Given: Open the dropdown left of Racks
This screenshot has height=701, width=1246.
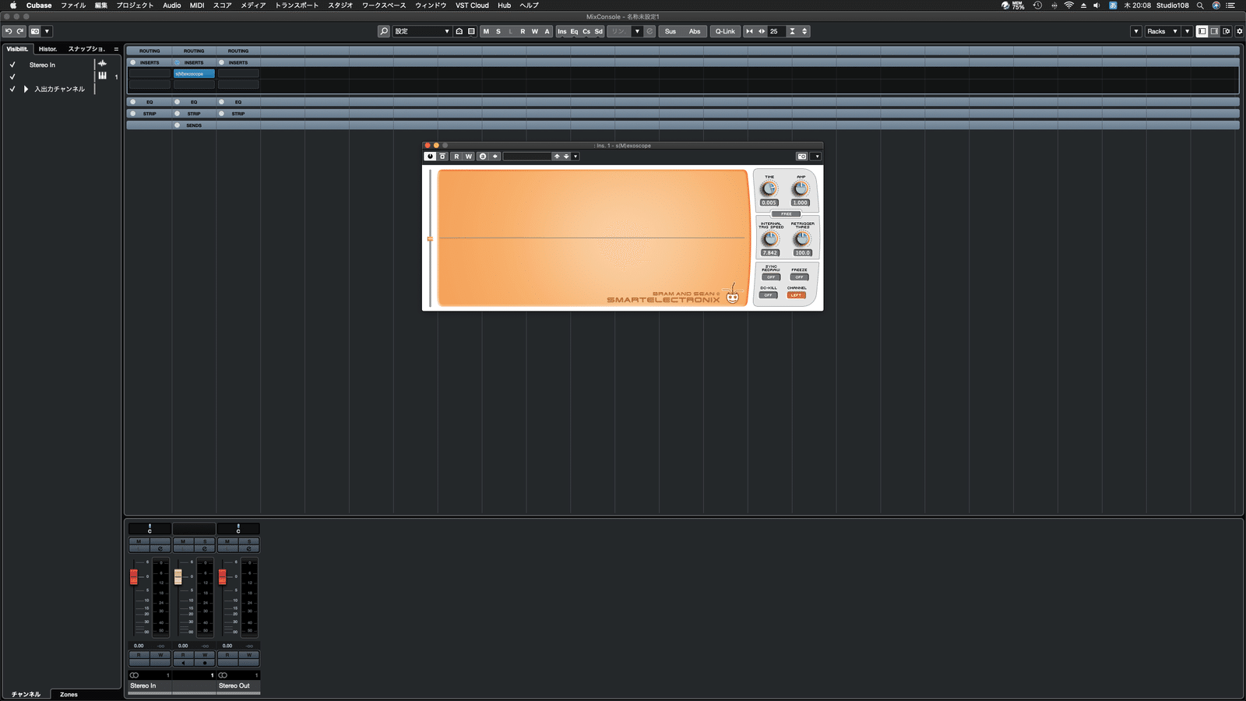Looking at the screenshot, I should (1136, 31).
